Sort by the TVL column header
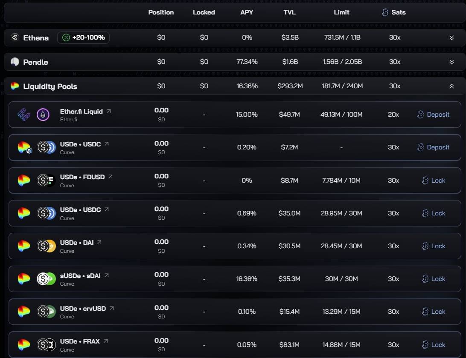 click(x=289, y=12)
